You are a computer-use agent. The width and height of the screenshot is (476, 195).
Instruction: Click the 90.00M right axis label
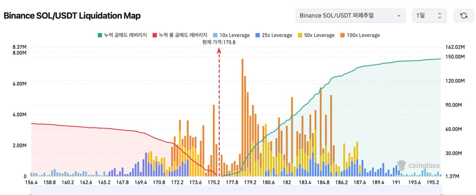(454, 105)
